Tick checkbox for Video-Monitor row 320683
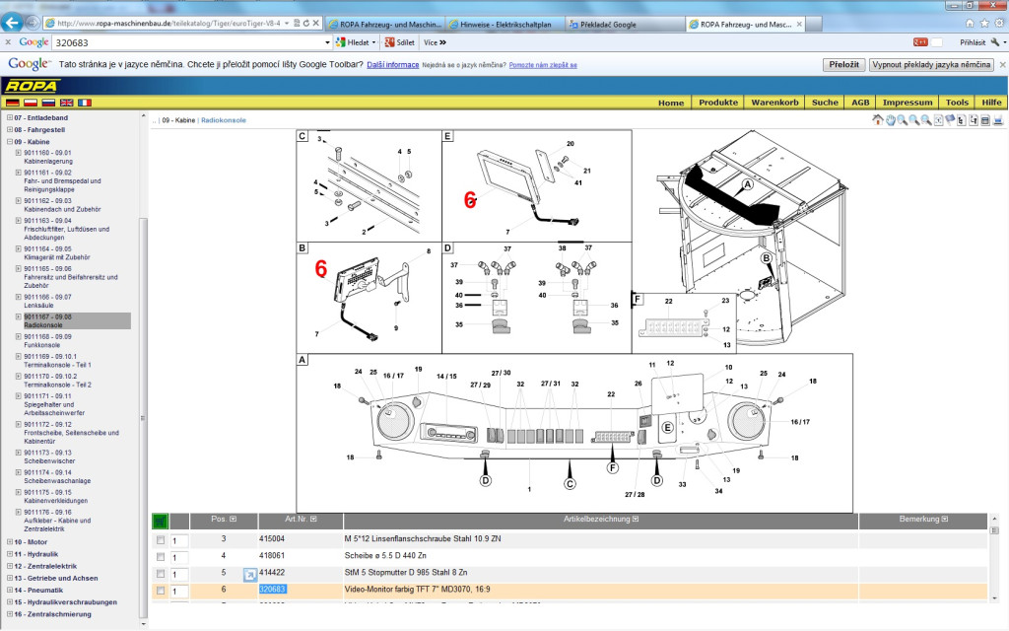Screen dimensions: 1009x631 coord(161,591)
